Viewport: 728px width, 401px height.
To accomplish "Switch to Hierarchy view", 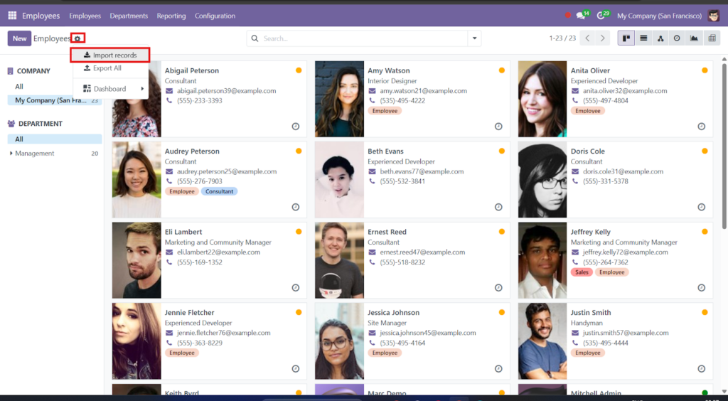I will pyautogui.click(x=660, y=38).
